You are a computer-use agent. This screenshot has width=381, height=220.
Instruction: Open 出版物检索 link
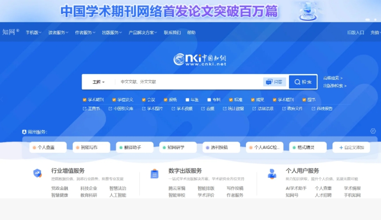click(x=335, y=86)
